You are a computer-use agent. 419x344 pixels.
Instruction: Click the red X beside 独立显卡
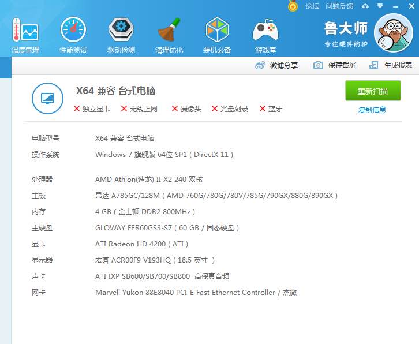pyautogui.click(x=77, y=109)
